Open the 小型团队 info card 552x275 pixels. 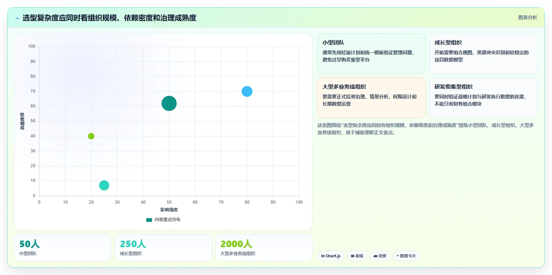[x=371, y=54]
